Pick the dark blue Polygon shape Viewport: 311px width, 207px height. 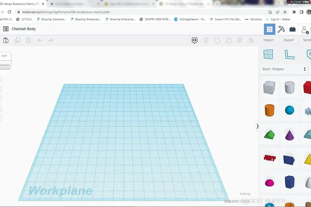[290, 182]
